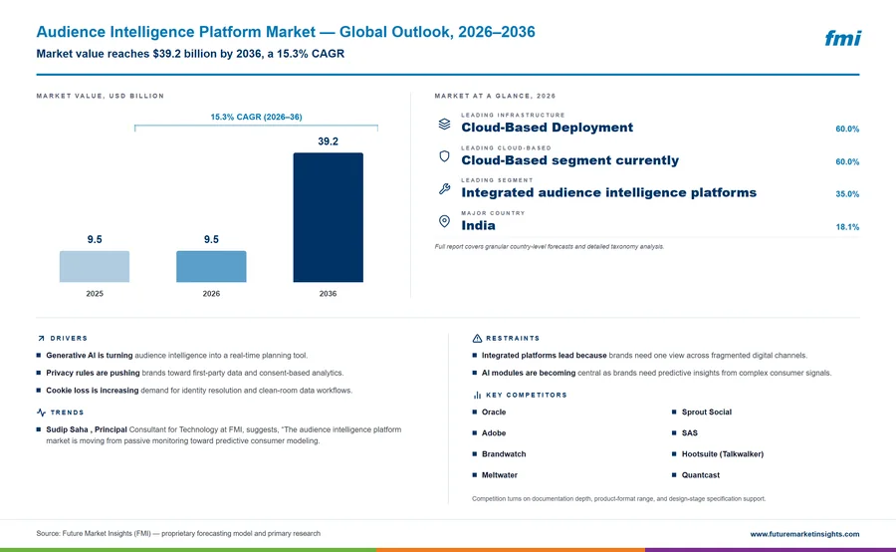Click the Sudip Saha, Principal quote text
The width and height of the screenshot is (896, 552).
(x=223, y=435)
